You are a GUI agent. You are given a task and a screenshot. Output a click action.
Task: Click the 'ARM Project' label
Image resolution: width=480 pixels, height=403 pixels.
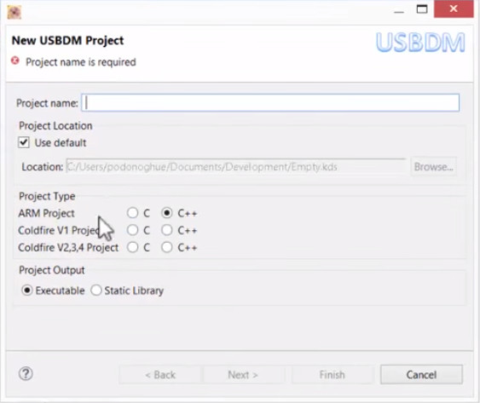(x=46, y=213)
